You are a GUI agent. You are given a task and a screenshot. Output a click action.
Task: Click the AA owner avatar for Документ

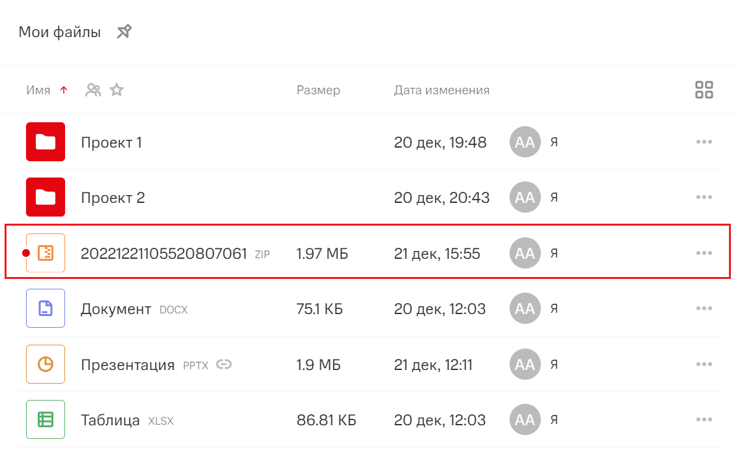pyautogui.click(x=525, y=309)
